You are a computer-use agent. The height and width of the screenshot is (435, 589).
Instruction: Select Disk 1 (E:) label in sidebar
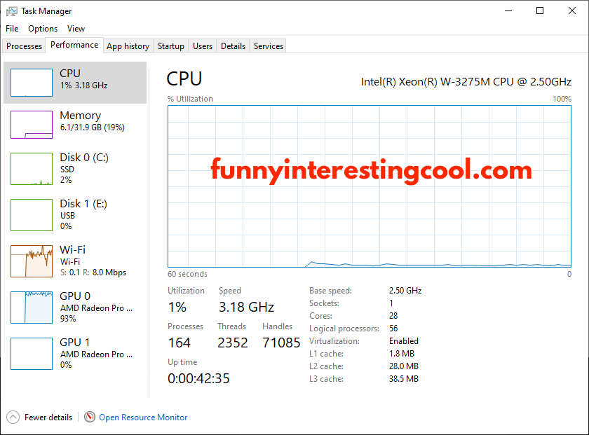tap(83, 203)
